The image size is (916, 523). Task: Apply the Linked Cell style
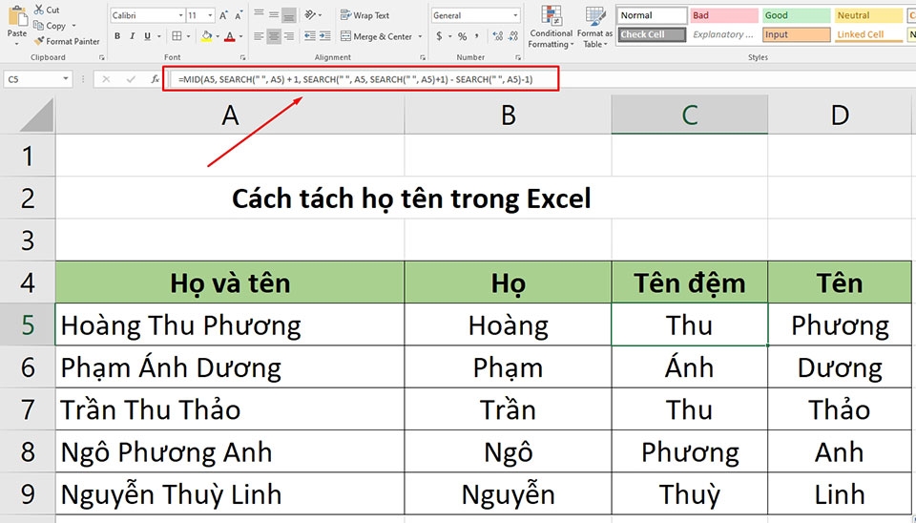(868, 34)
